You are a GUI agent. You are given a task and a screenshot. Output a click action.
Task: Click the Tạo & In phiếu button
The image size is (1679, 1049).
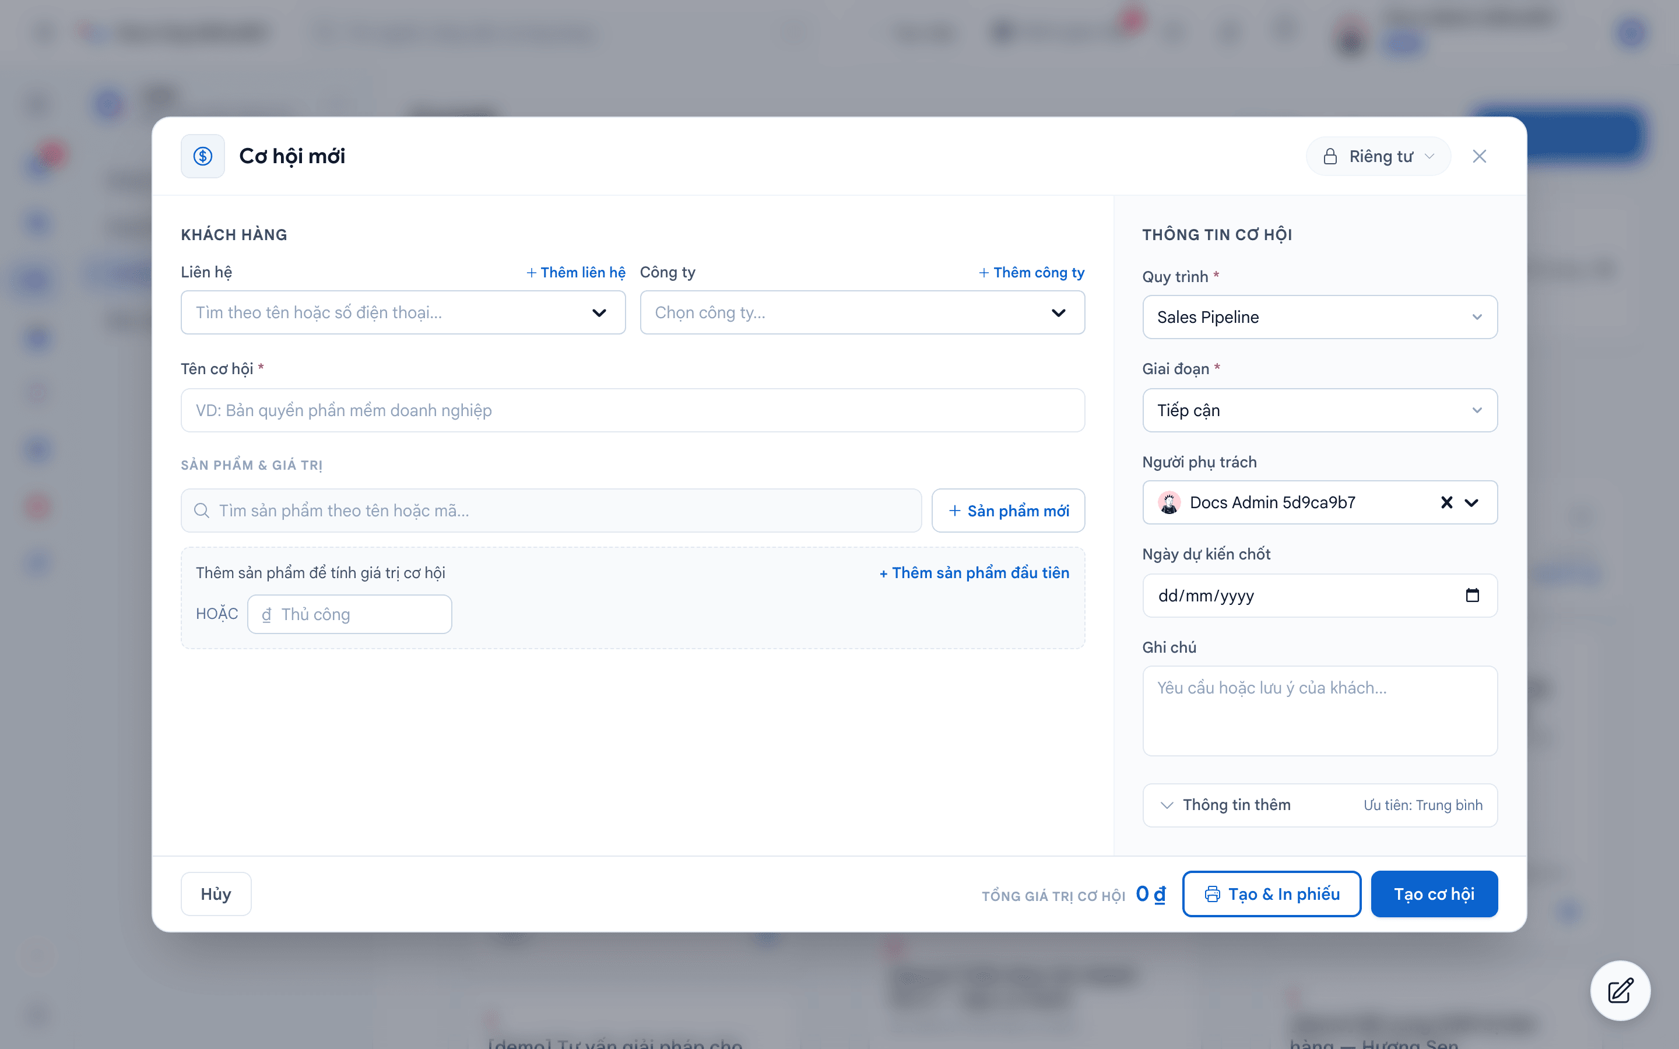click(1271, 893)
